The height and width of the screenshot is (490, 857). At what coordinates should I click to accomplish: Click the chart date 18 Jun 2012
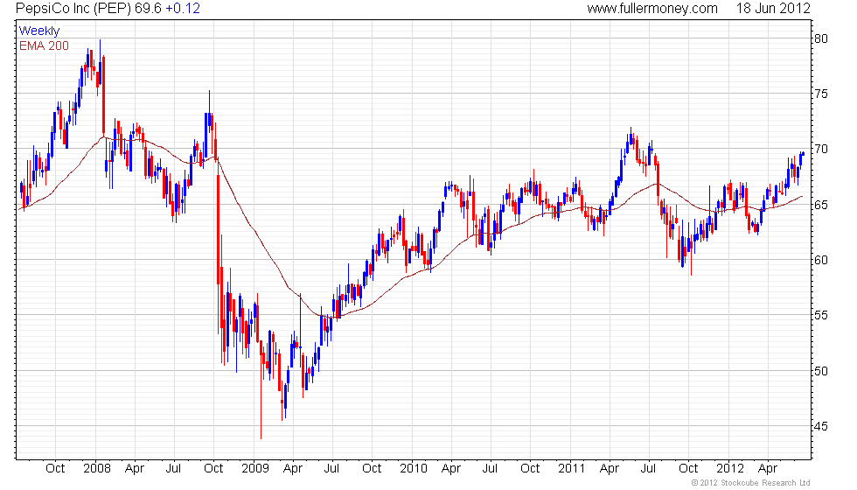[773, 8]
